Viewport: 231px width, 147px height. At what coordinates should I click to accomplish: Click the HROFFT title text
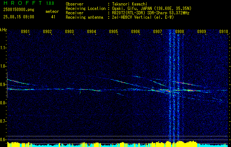tap(23, 3)
